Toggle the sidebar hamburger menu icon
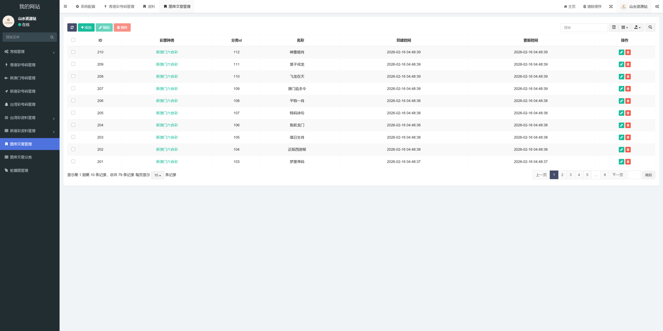The height and width of the screenshot is (331, 663). 65,6
